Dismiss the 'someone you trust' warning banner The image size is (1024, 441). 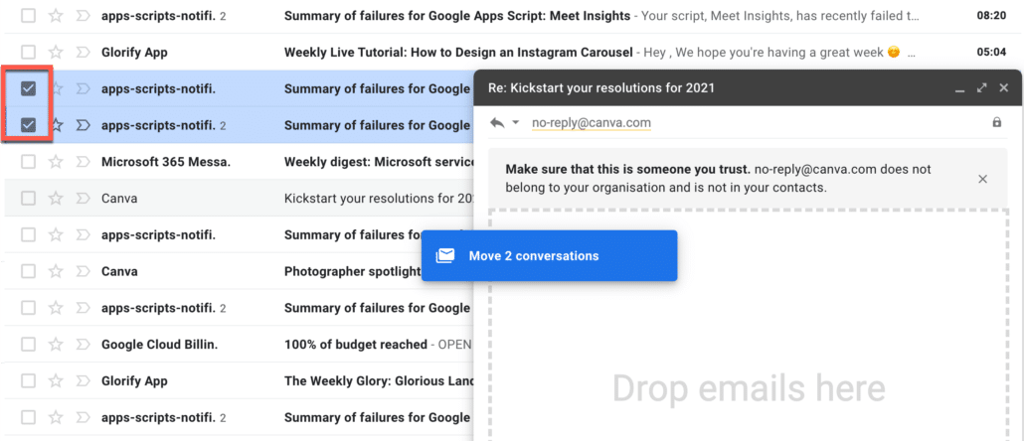(x=982, y=179)
